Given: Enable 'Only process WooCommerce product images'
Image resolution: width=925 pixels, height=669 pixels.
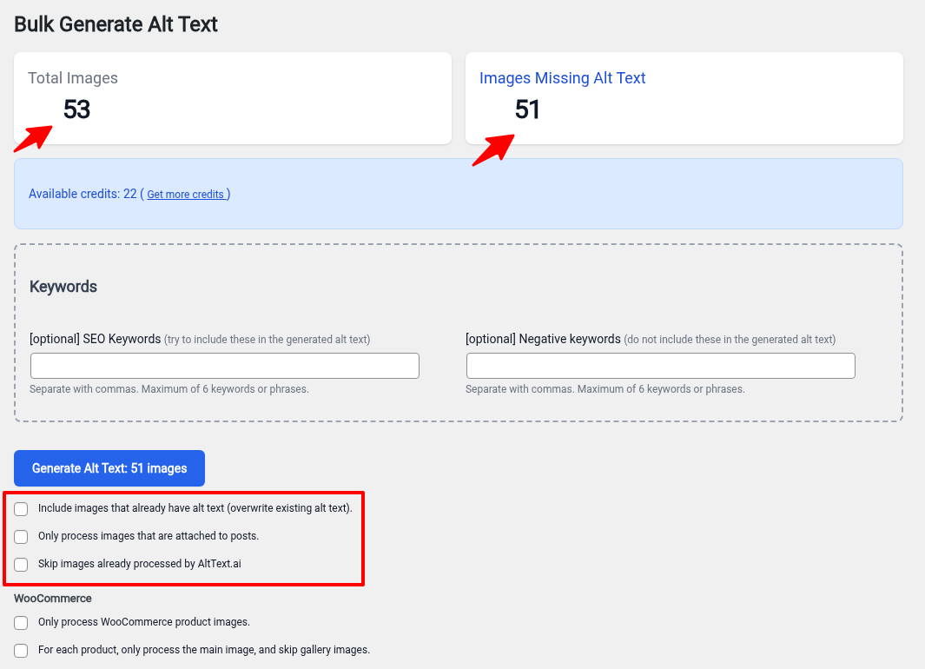Looking at the screenshot, I should pos(21,622).
